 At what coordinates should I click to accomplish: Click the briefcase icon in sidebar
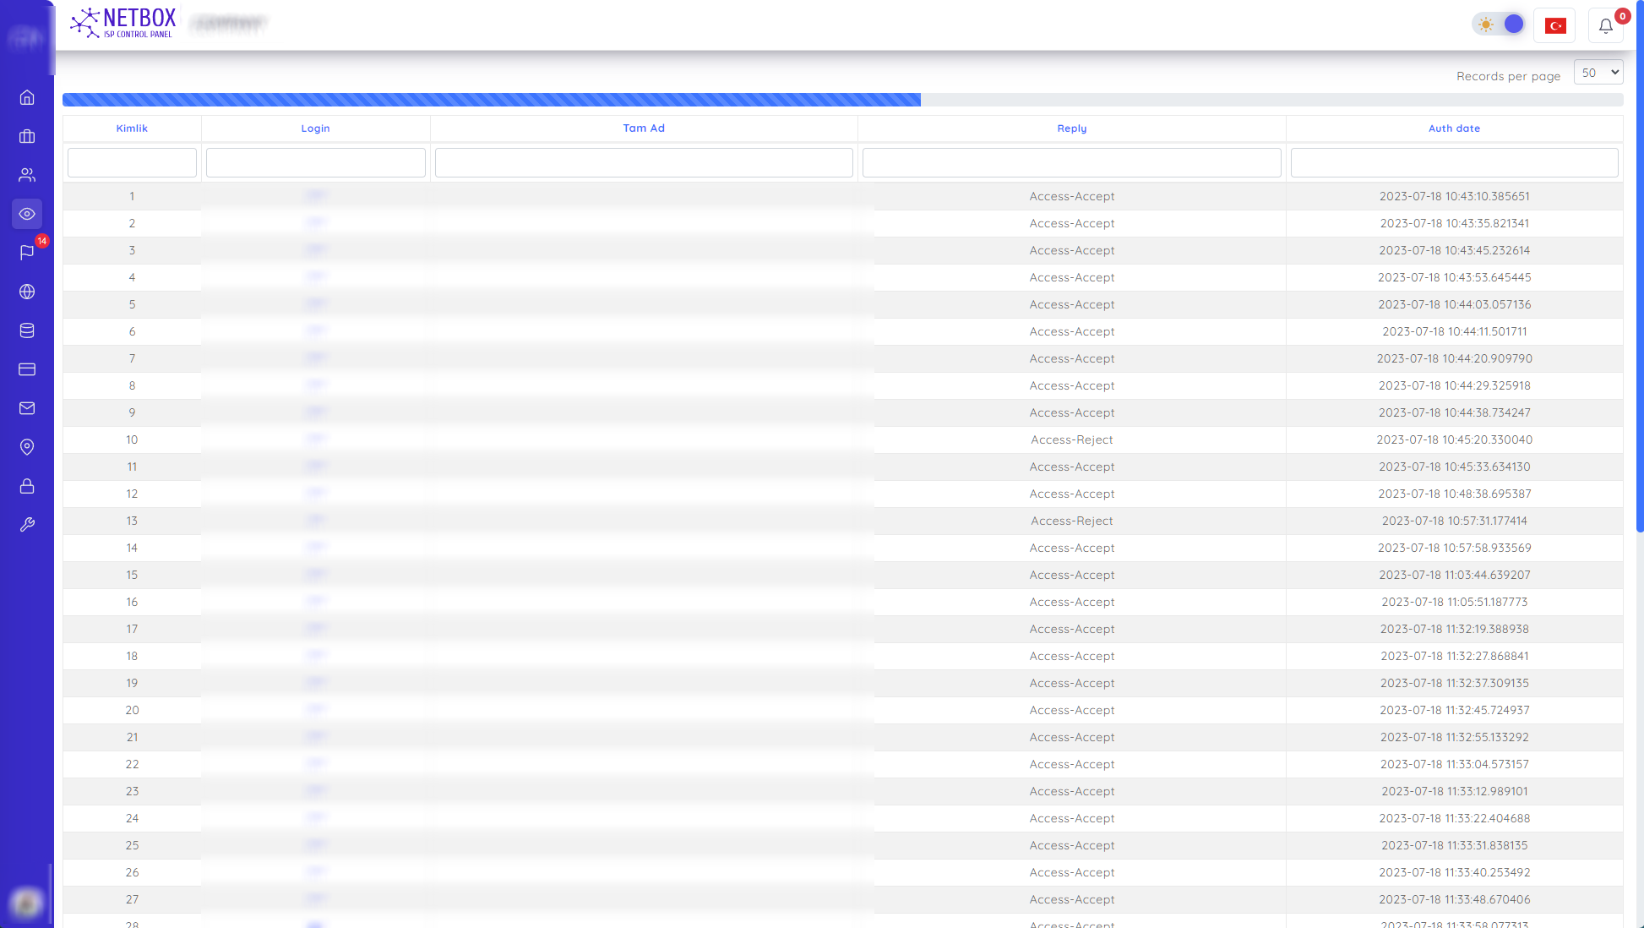[27, 136]
